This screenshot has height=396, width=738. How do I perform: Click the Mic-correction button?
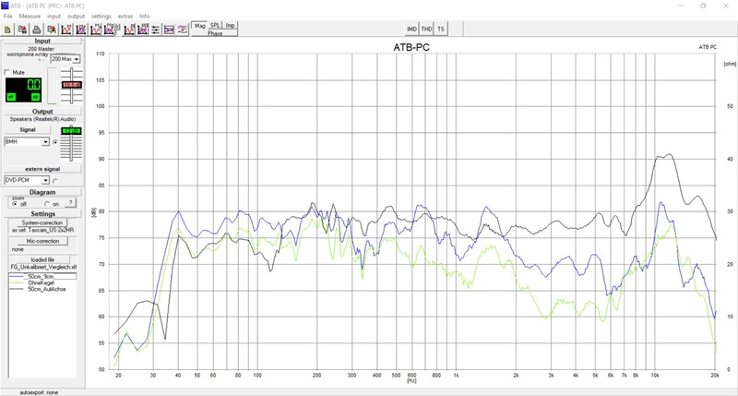pos(42,241)
